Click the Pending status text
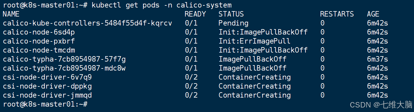Viewport: 414px width, 112px height. pos(233,23)
